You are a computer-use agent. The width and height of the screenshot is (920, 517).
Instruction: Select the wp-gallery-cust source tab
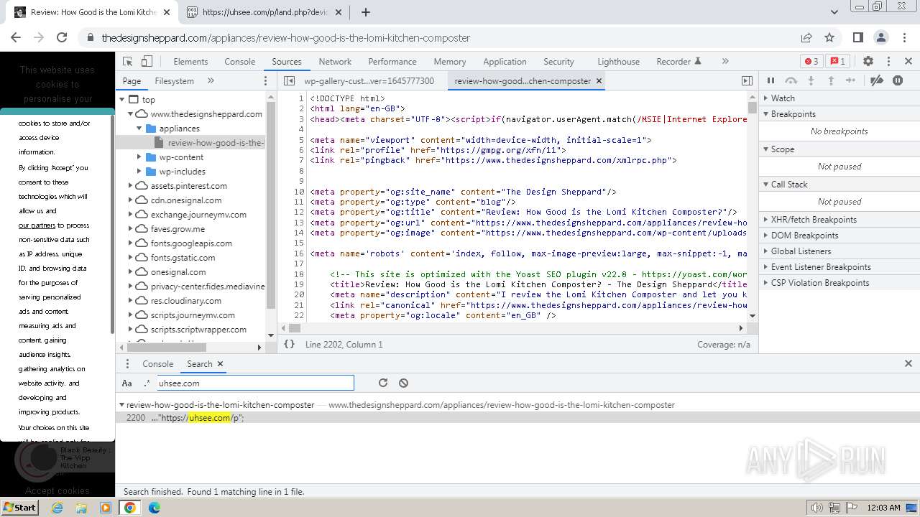pos(369,81)
